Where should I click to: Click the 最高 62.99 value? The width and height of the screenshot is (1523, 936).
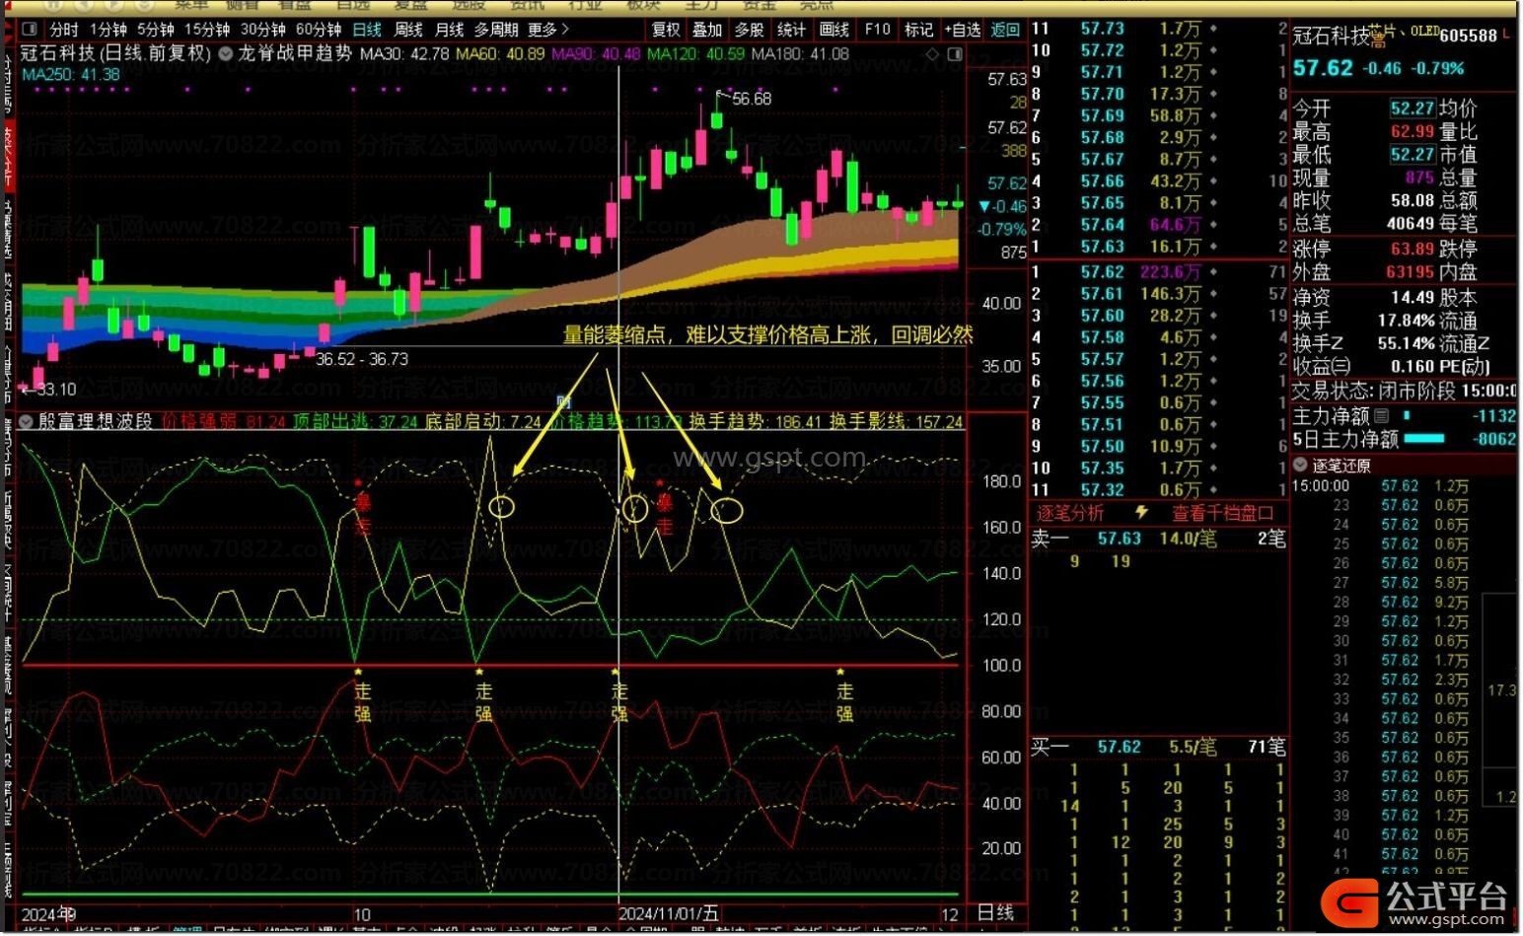pyautogui.click(x=1412, y=131)
